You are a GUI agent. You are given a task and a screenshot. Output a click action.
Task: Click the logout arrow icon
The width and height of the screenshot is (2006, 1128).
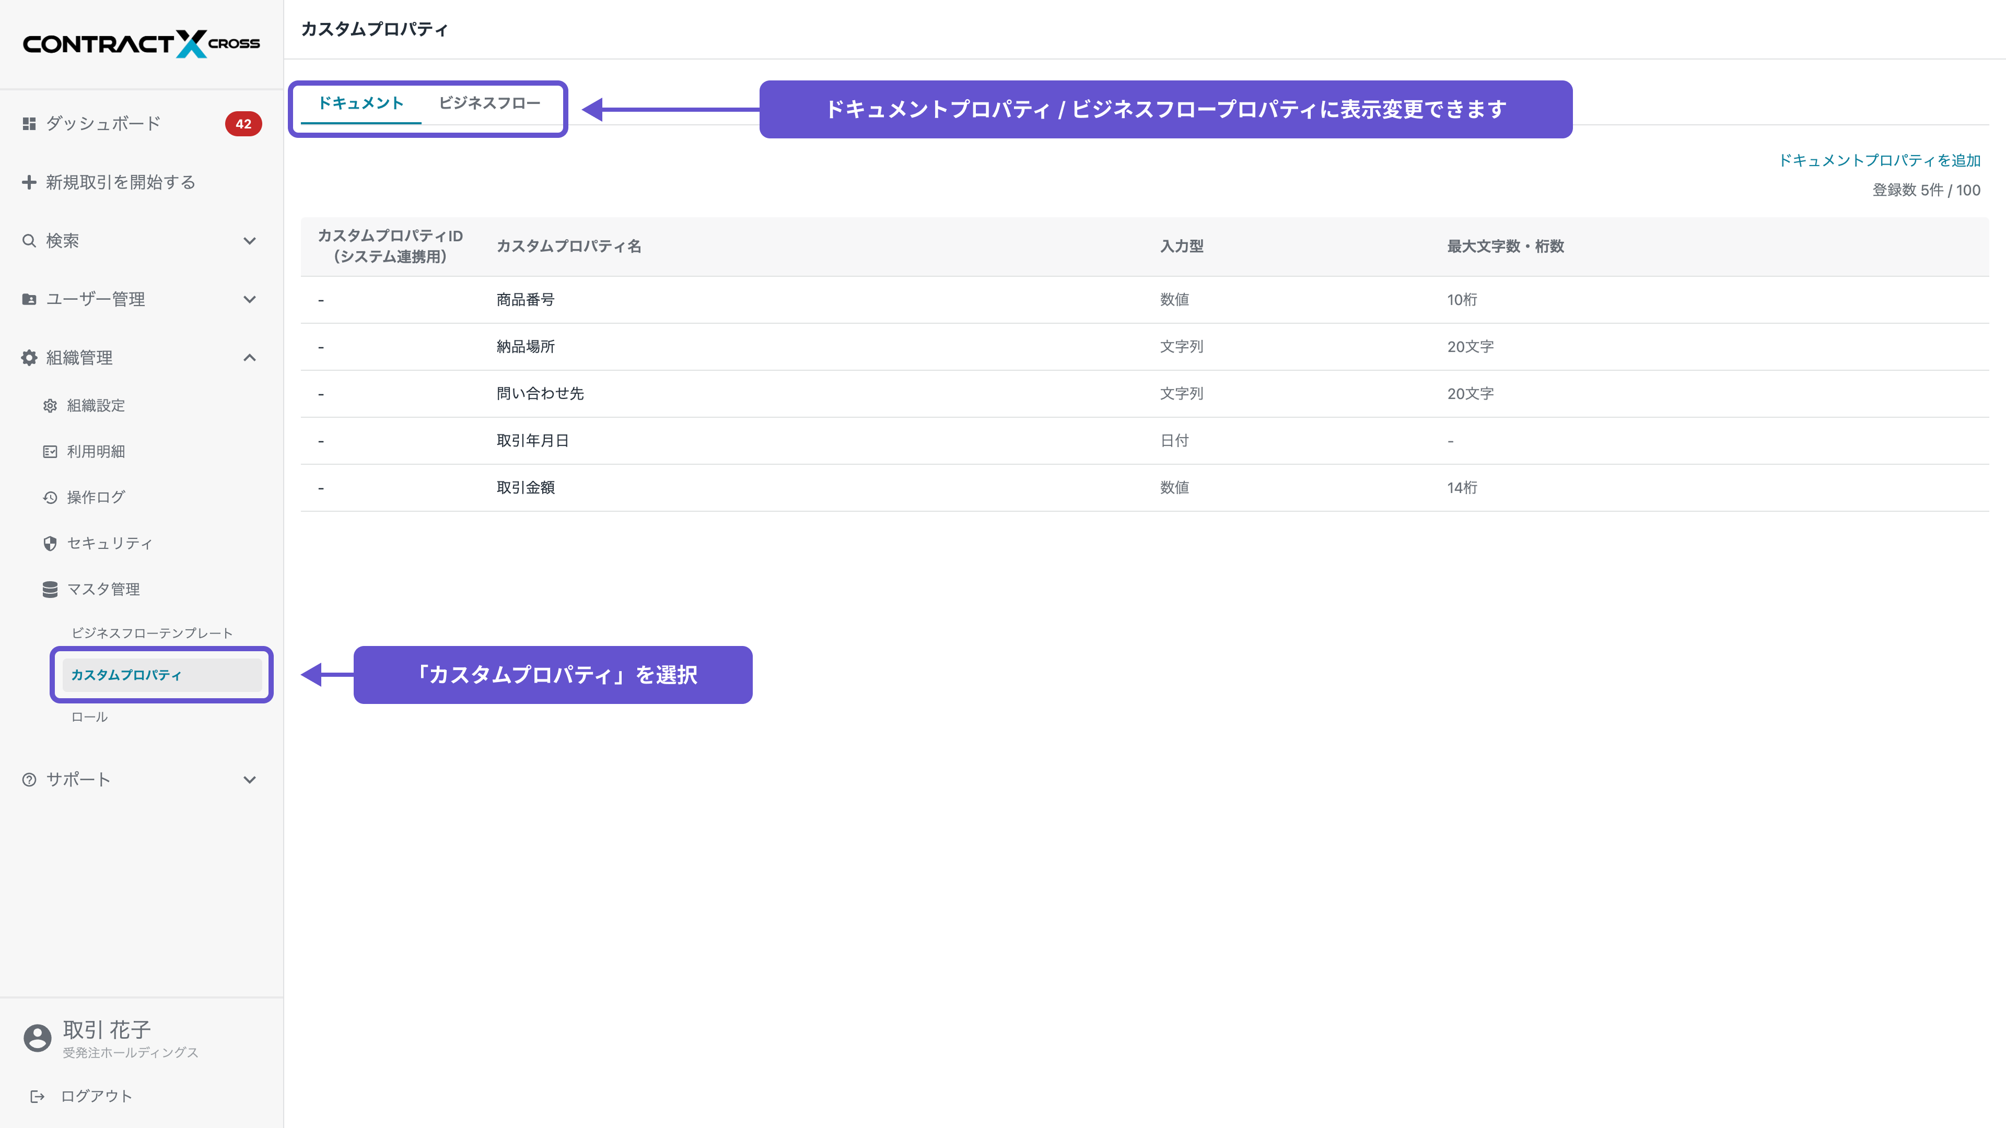coord(37,1096)
